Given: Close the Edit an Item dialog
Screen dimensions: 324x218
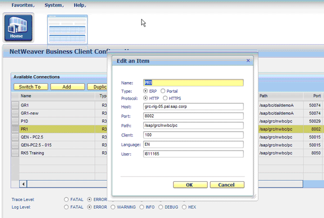Looking at the screenshot, I should coord(248,60).
